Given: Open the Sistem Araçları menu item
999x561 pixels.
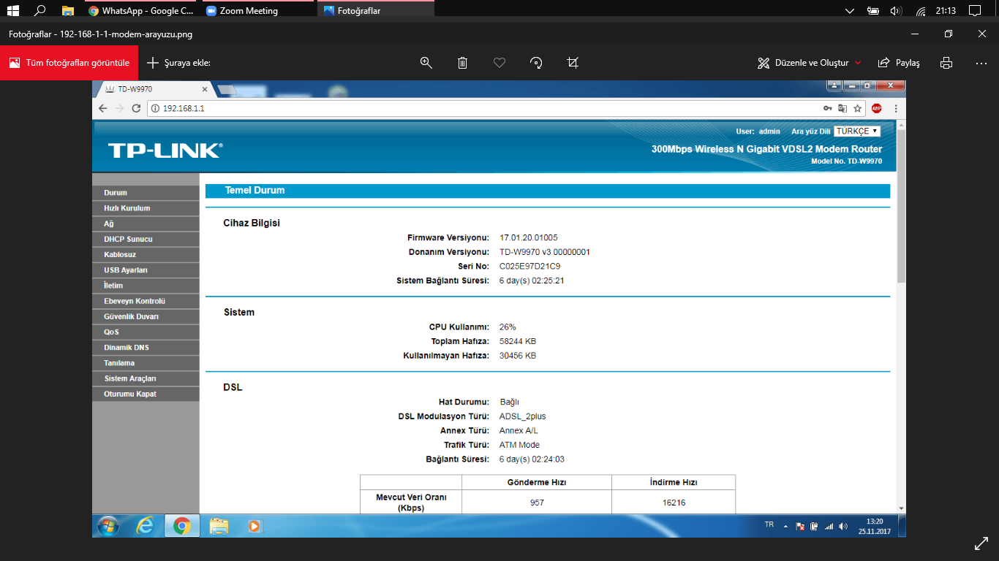Looking at the screenshot, I should [x=146, y=378].
